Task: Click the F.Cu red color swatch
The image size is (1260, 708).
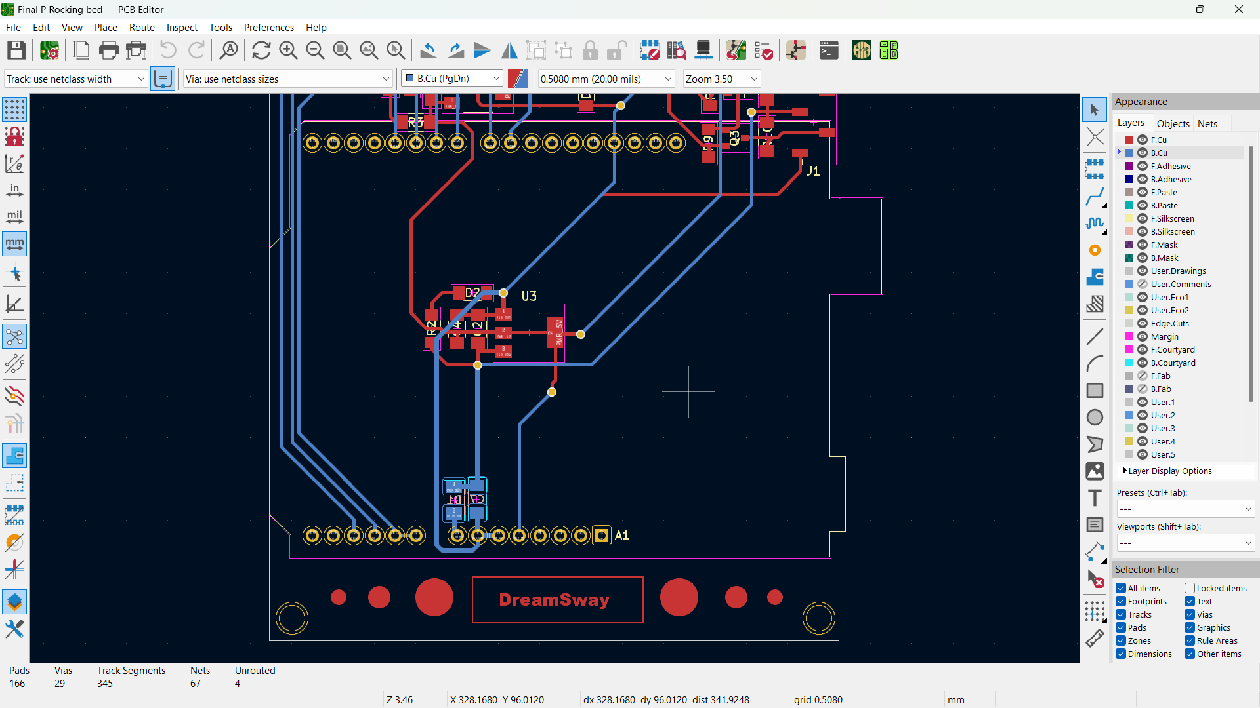Action: coord(1129,140)
